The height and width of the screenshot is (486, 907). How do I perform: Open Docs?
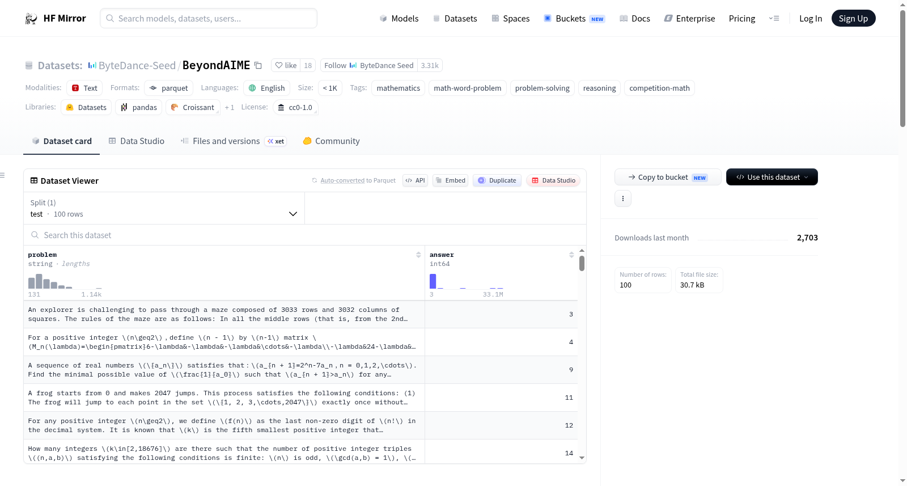coord(635,19)
